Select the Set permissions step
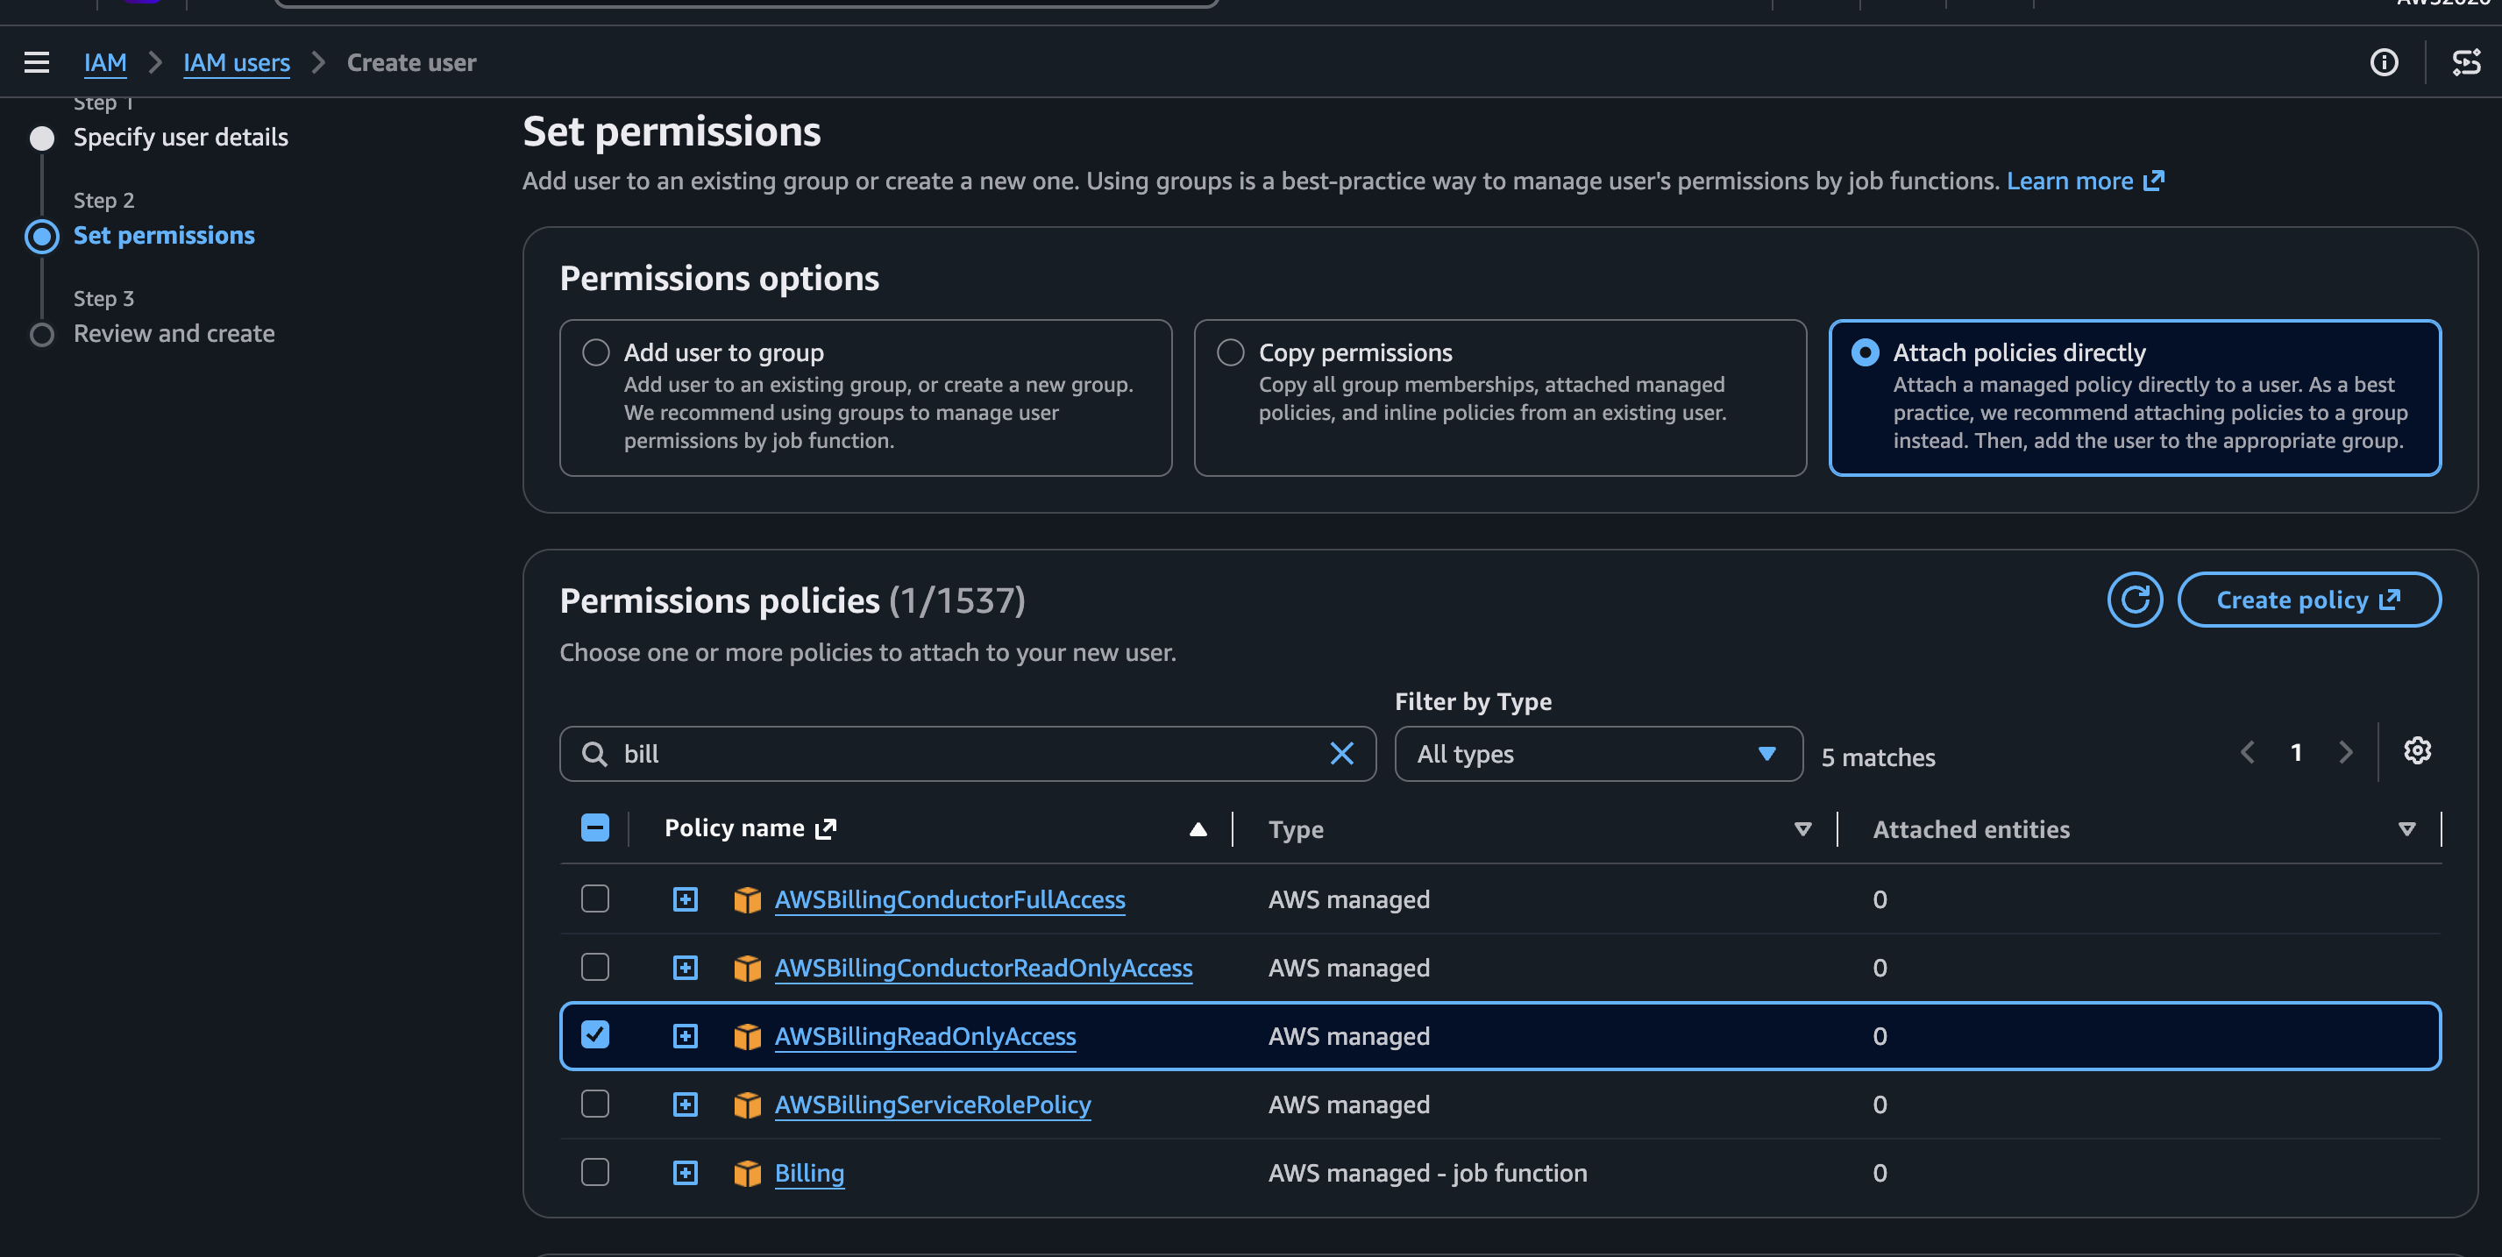Viewport: 2502px width, 1257px height. 164,235
